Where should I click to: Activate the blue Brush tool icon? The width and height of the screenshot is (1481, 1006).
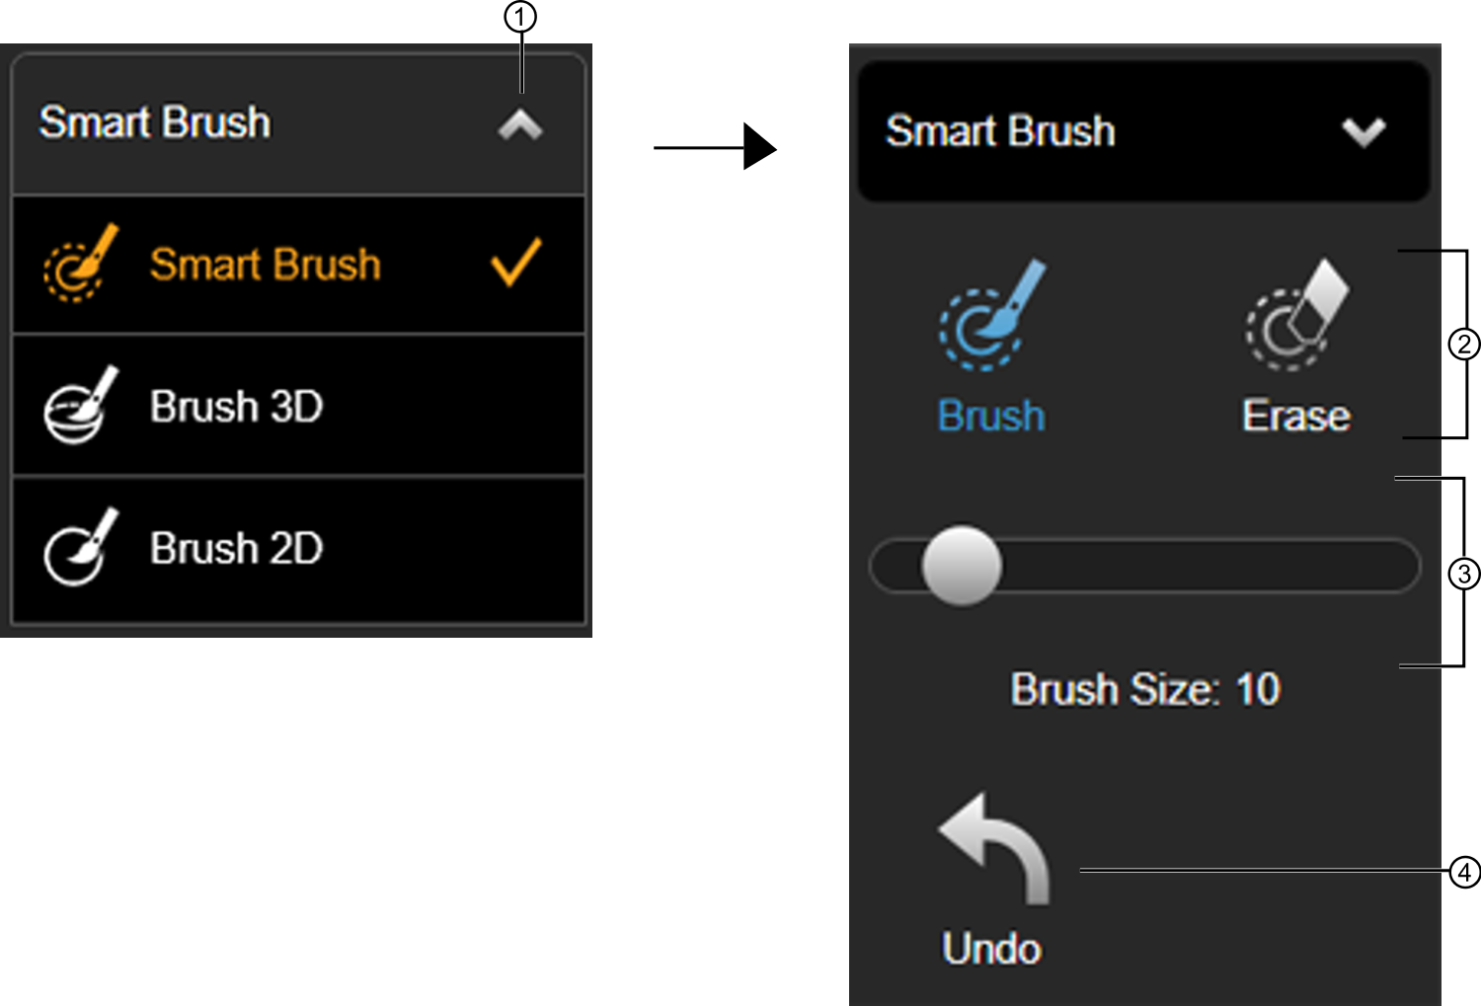click(991, 315)
